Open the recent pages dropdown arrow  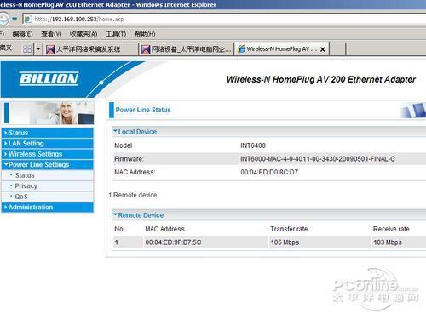pyautogui.click(x=14, y=20)
